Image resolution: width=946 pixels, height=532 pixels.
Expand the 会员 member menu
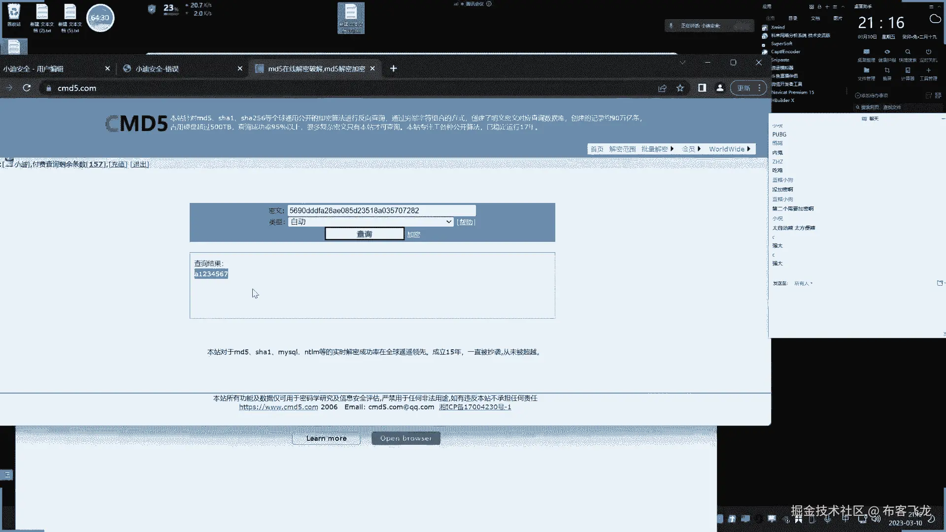point(691,149)
